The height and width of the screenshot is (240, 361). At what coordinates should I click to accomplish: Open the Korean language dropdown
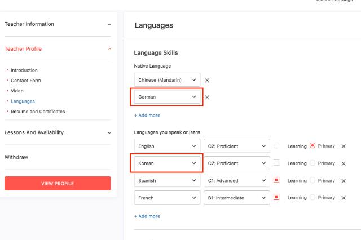coord(167,163)
